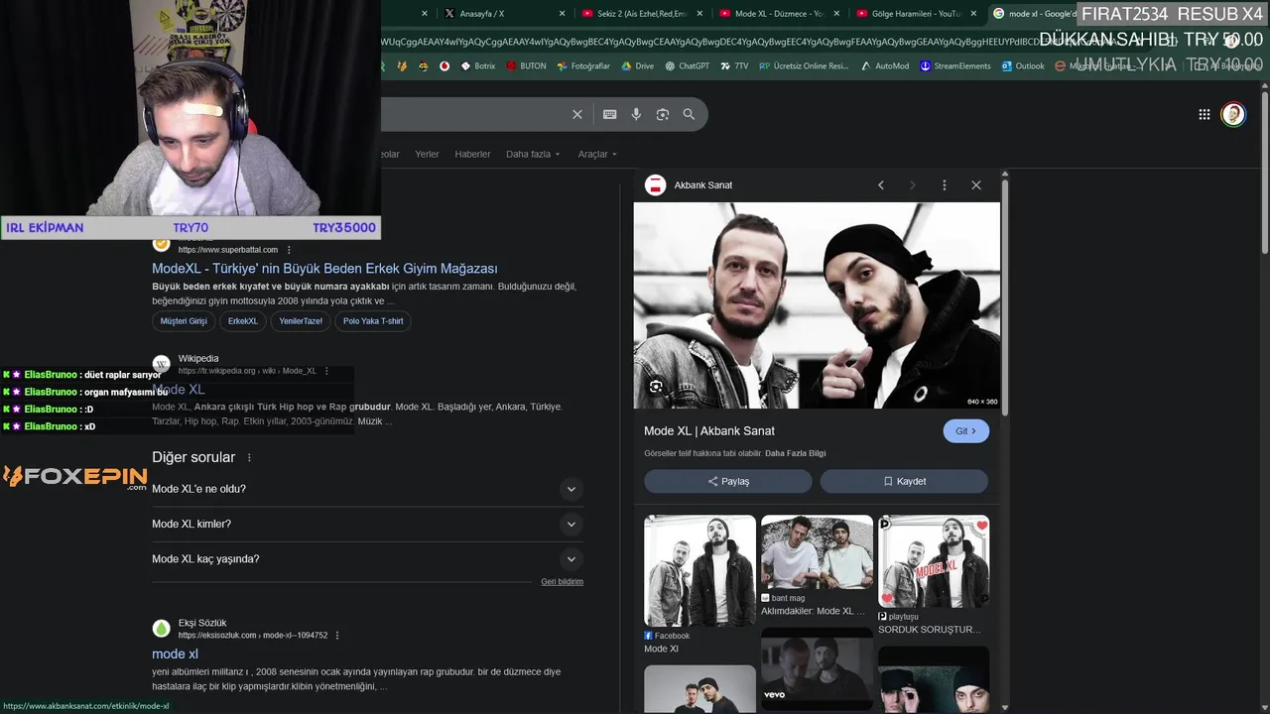The height and width of the screenshot is (714, 1270).
Task: Click the Kaydet save button
Action: tap(904, 481)
